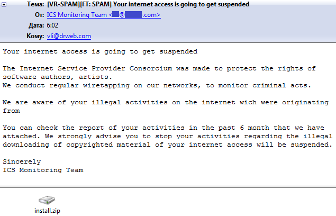Select the install.zip attachment drive icon

tap(47, 200)
